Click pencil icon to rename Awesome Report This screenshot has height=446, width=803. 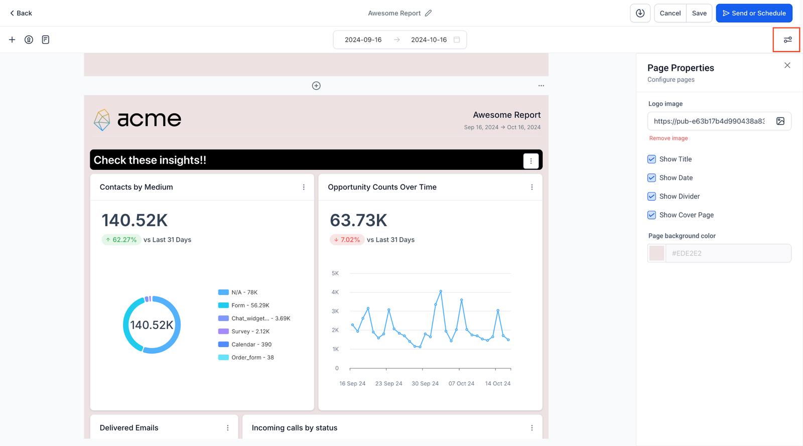[x=428, y=13]
